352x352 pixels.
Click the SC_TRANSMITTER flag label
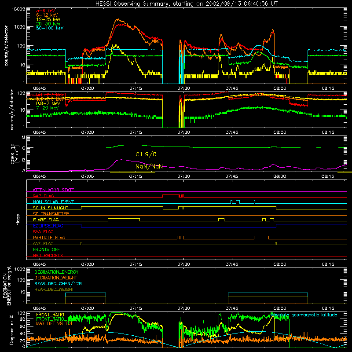point(51,213)
